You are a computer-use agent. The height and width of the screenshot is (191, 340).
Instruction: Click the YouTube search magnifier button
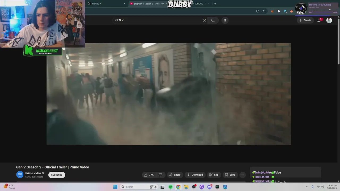coord(213,20)
